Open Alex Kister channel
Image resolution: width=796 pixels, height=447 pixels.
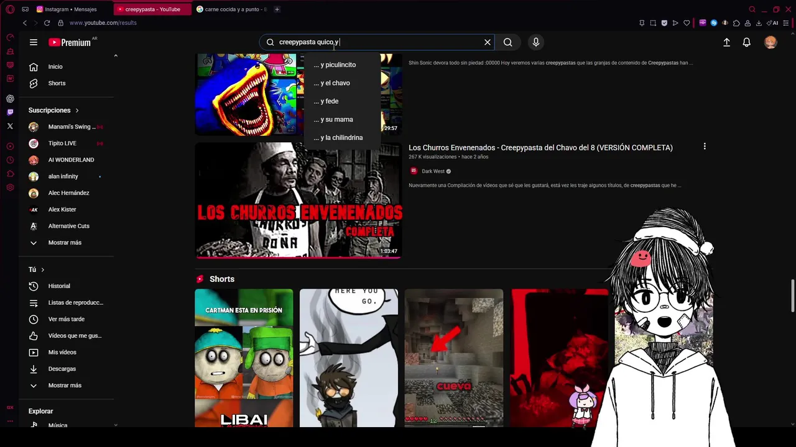(x=67, y=209)
